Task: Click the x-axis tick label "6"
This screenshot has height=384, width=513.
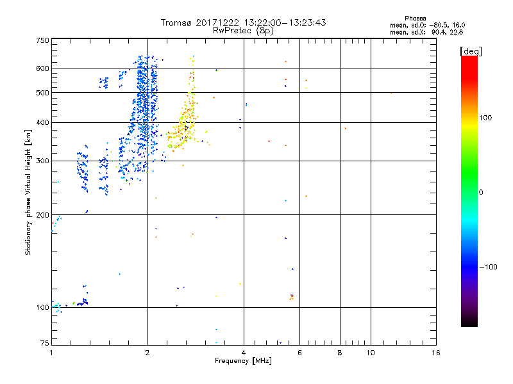Action: tap(299, 353)
